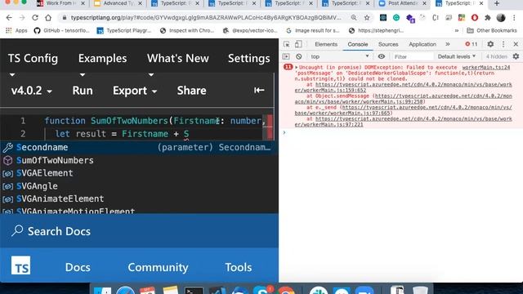Click the TS logo icon
The width and height of the screenshot is (523, 294).
[x=20, y=265]
